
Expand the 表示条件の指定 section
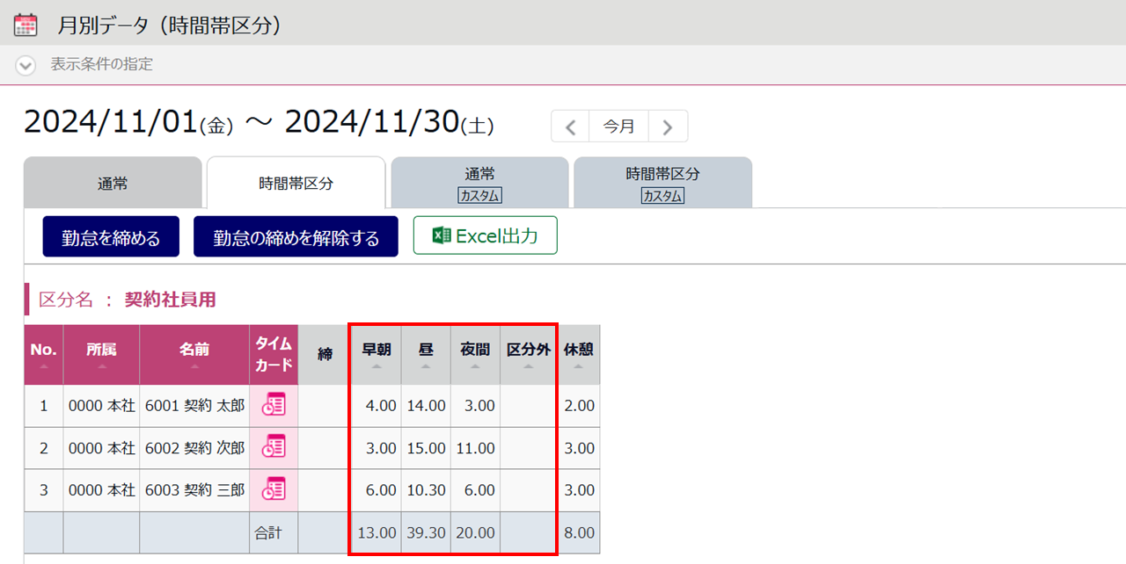pyautogui.click(x=26, y=65)
